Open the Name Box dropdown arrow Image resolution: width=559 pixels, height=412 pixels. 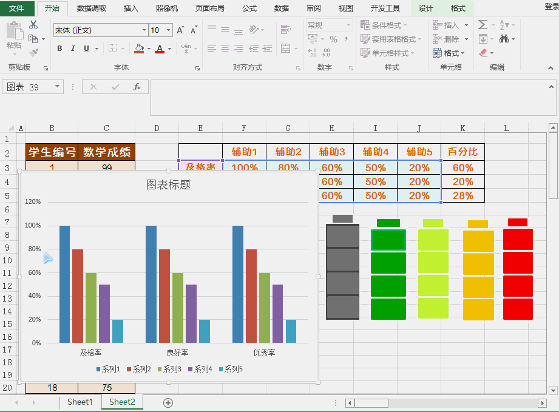point(57,87)
